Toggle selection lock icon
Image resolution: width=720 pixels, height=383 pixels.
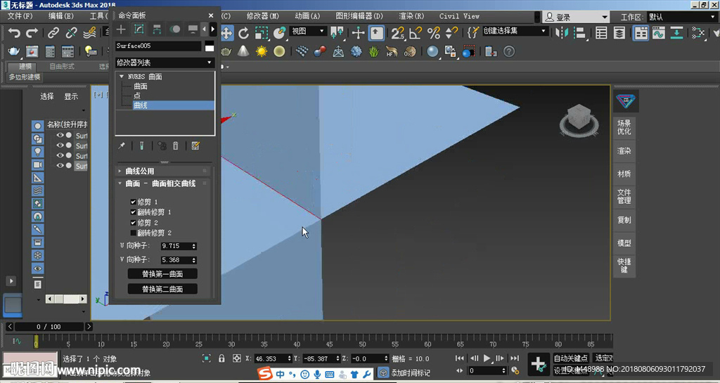coord(221,358)
